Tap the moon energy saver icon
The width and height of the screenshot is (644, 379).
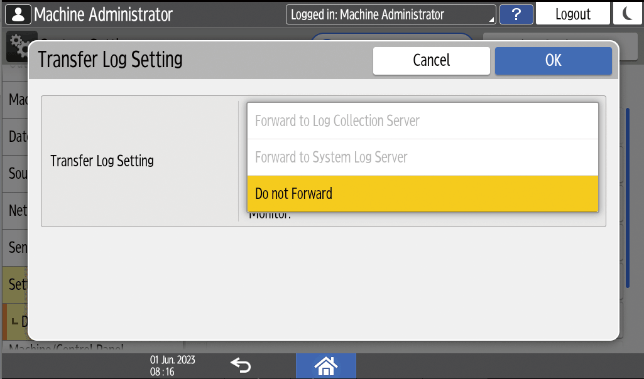[x=628, y=14]
